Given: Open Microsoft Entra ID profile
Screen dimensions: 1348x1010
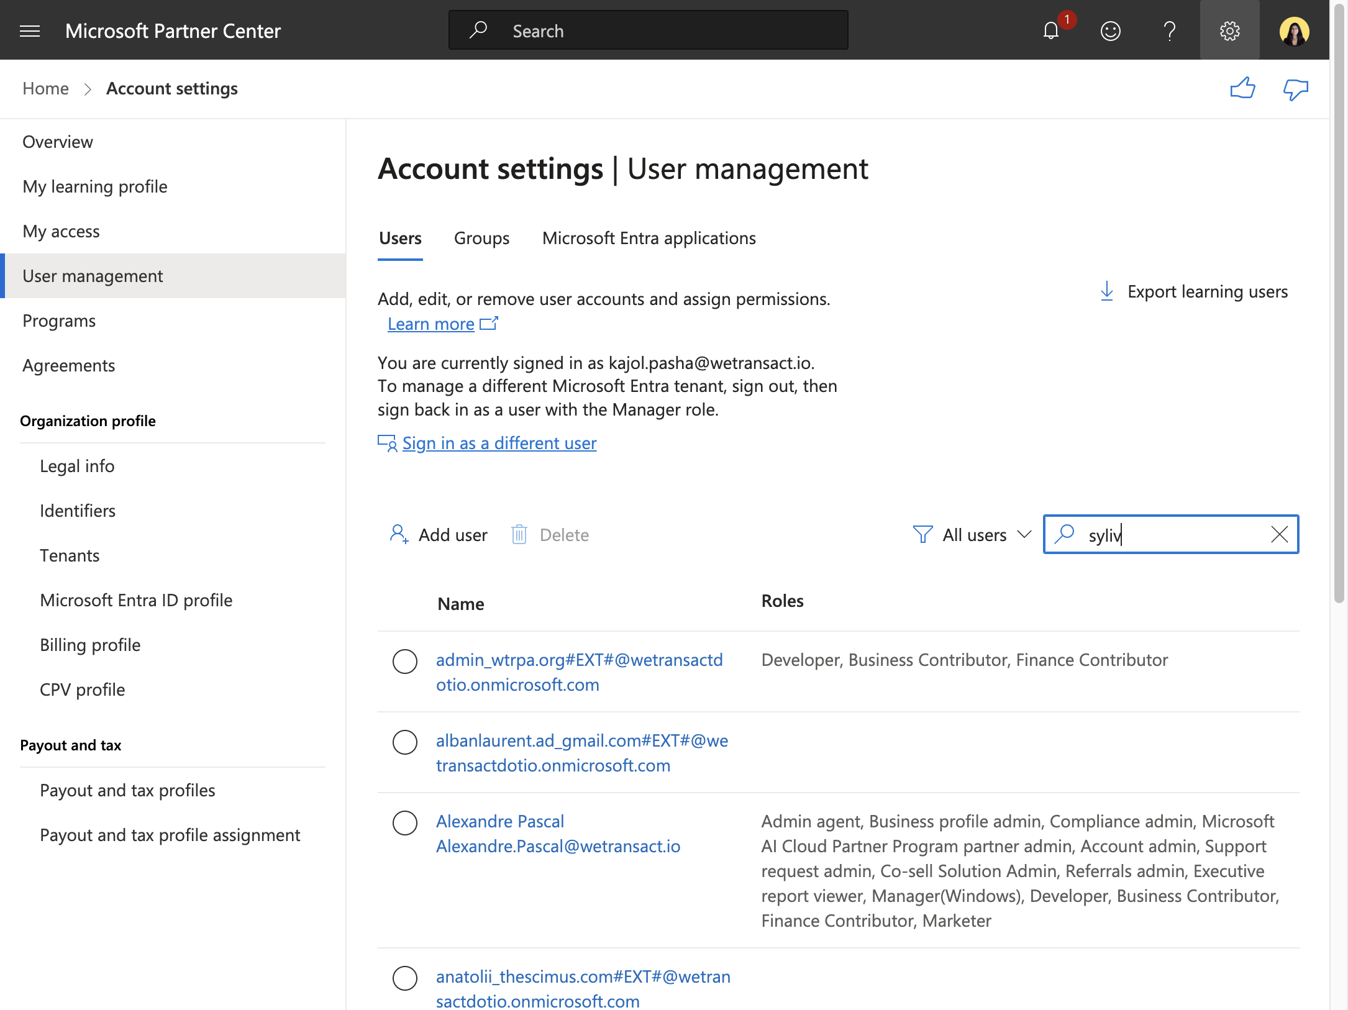Looking at the screenshot, I should click(x=136, y=600).
